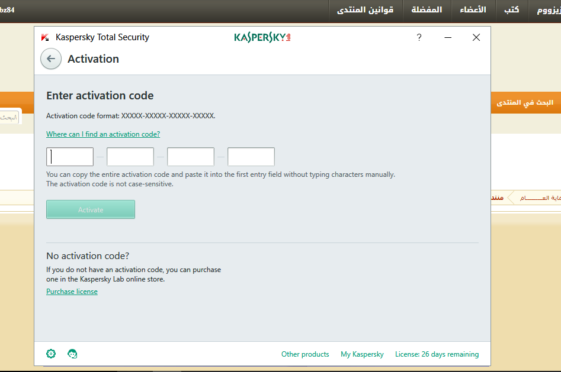Click البحث في المنتدى in the forum's orange bar
The width and height of the screenshot is (561, 372).
[525, 103]
